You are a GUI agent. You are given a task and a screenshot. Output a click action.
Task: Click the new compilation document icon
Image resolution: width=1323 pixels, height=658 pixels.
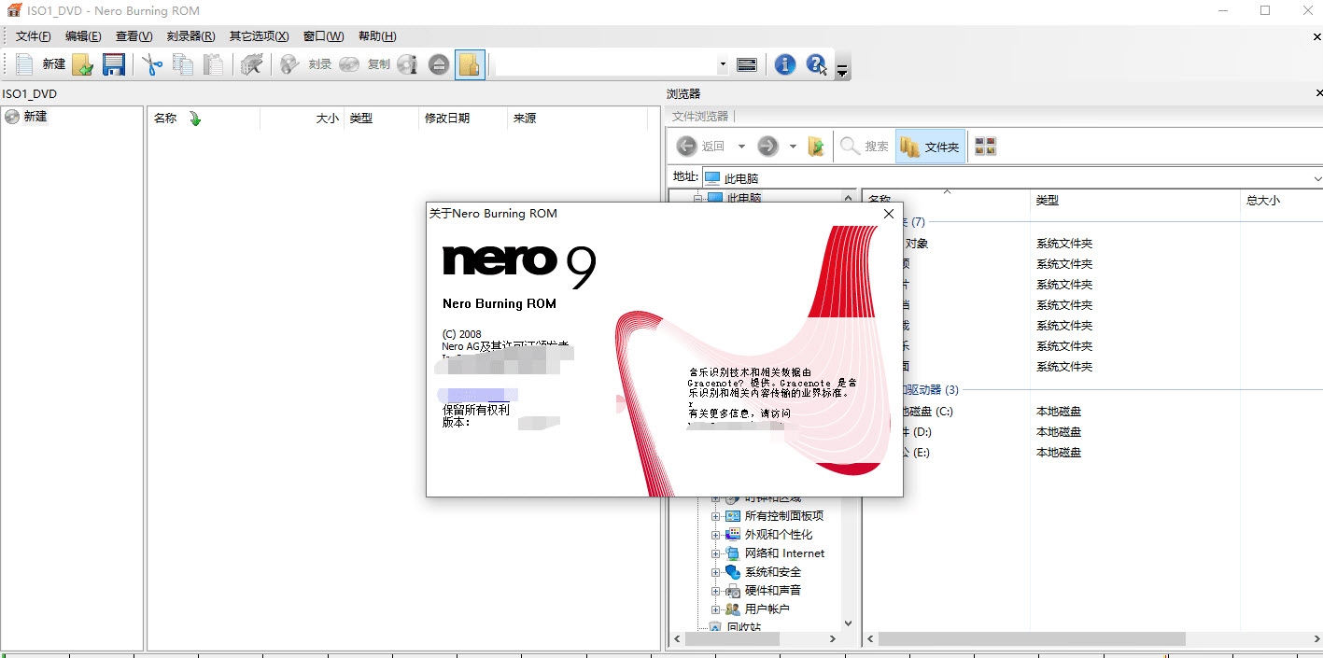click(24, 64)
